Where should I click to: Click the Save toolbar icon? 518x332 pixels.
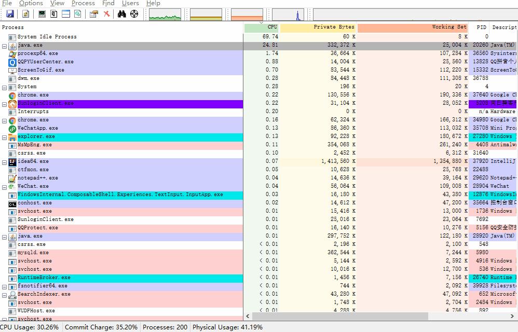11,14
